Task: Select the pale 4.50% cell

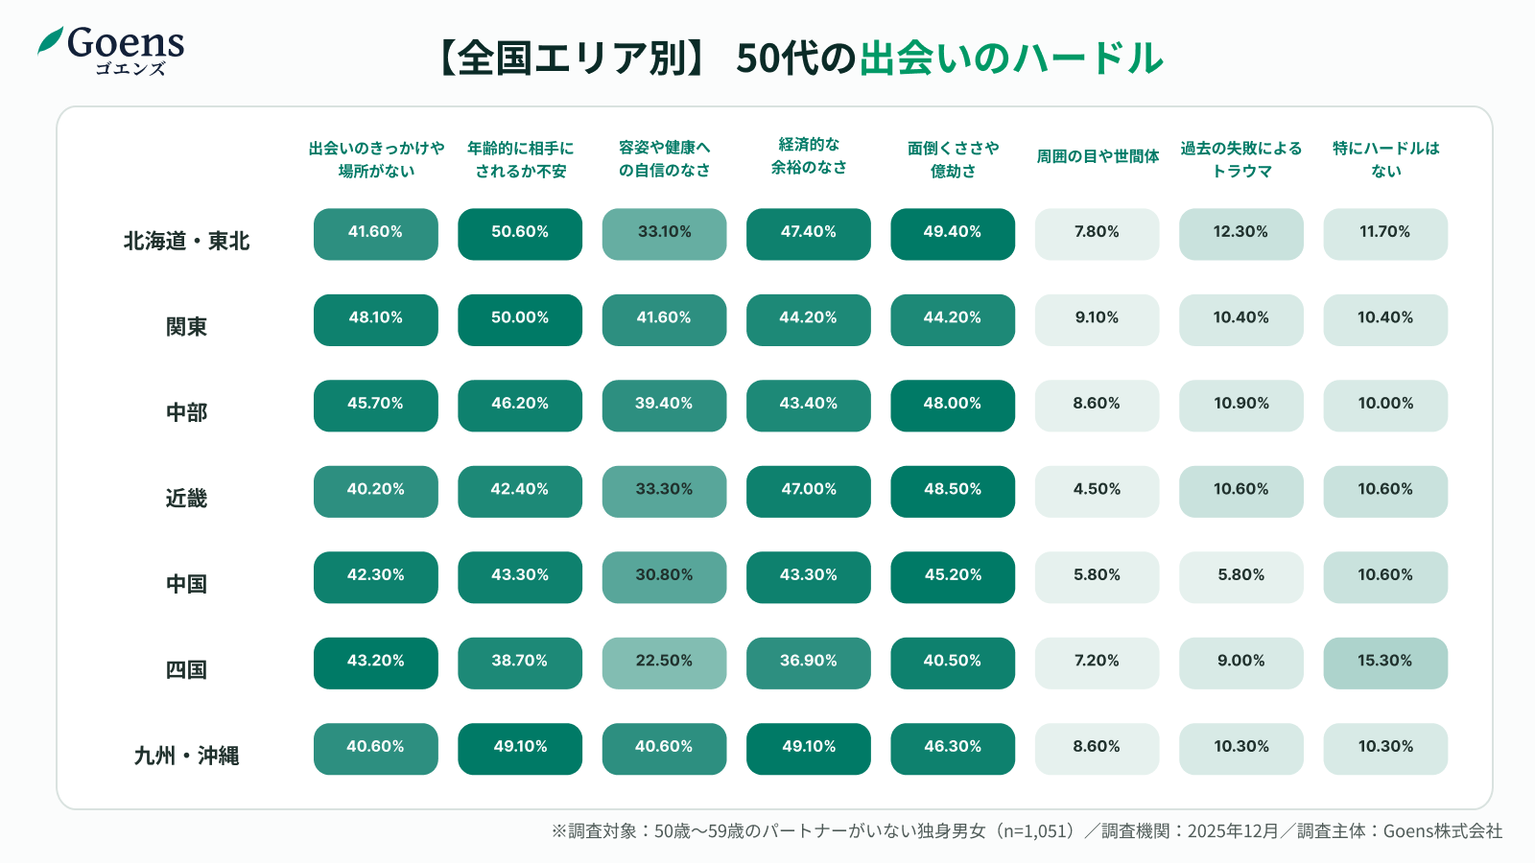Action: point(1097,491)
